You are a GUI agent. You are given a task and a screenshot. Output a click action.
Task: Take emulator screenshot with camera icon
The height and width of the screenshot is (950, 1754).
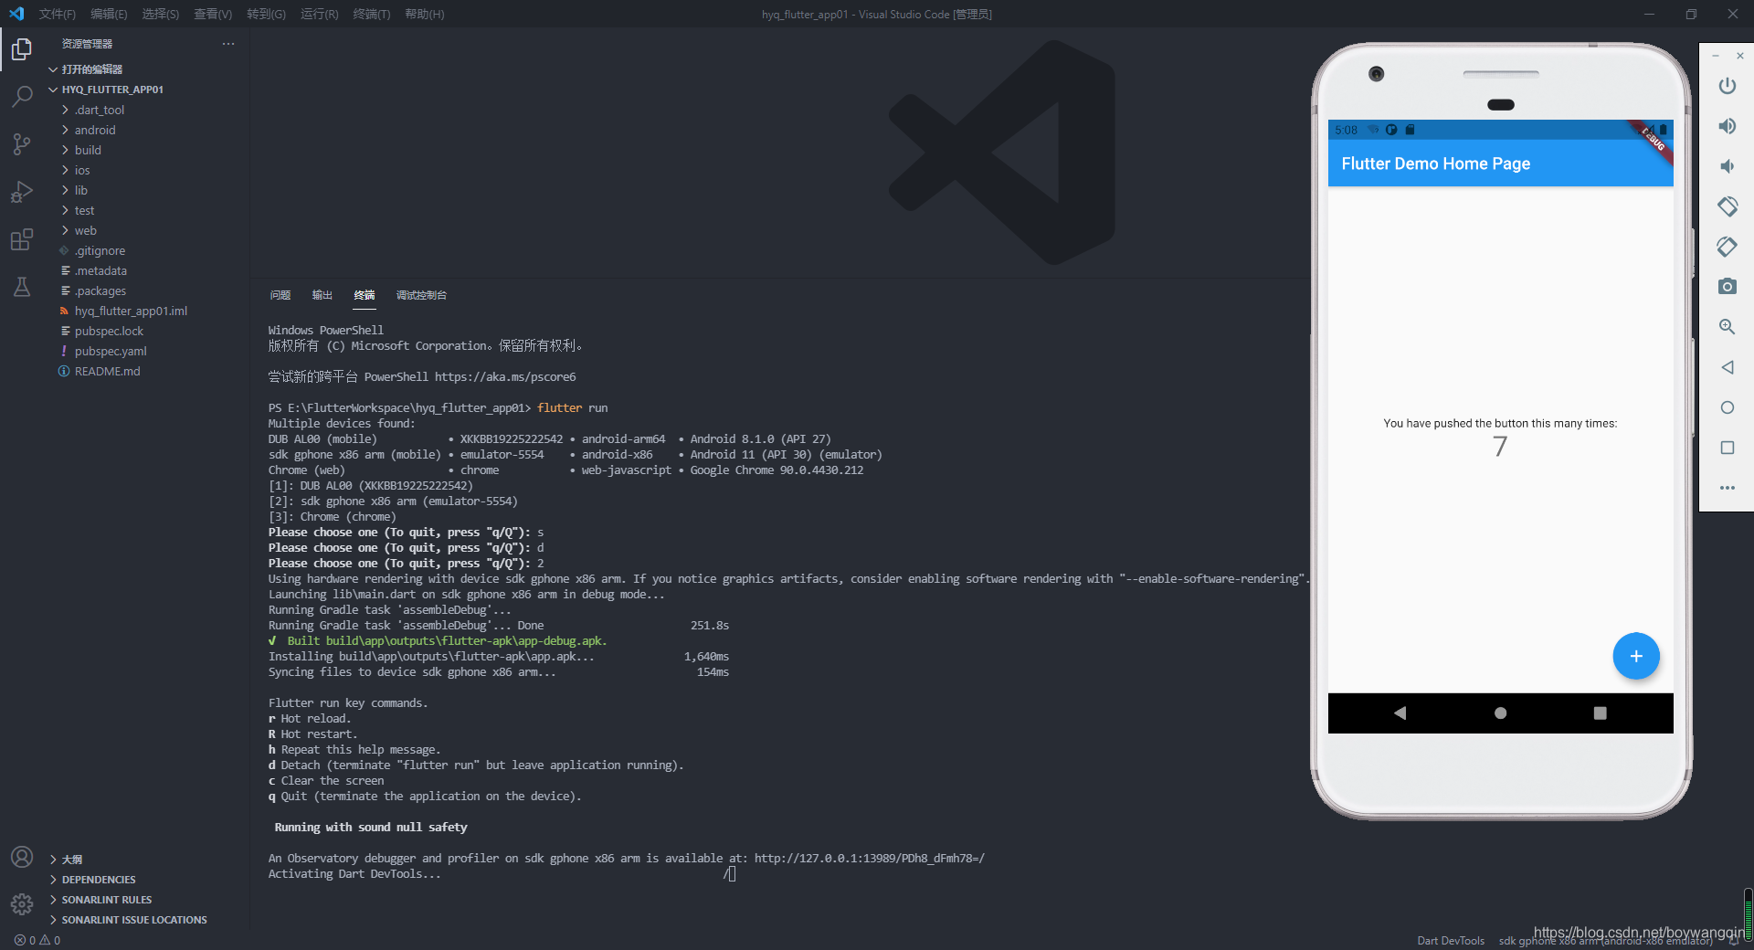click(x=1727, y=287)
